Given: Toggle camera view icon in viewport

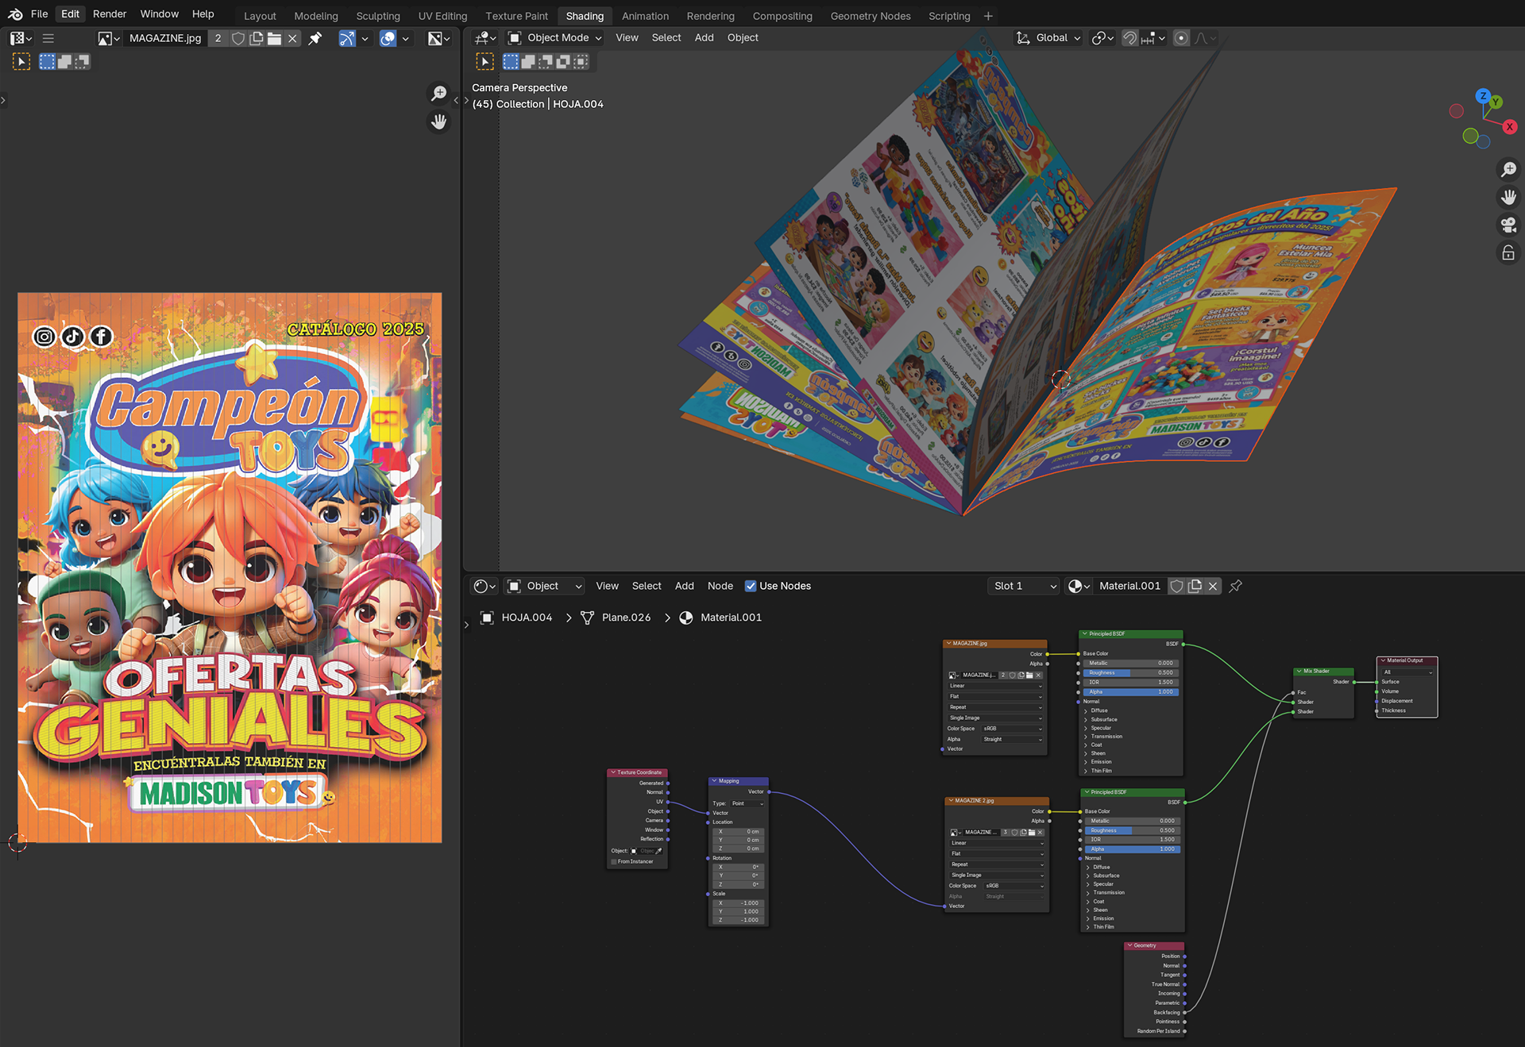Looking at the screenshot, I should click(1508, 225).
